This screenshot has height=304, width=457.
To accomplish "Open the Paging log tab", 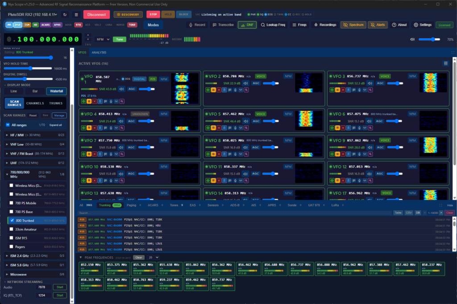I will 134,205.
